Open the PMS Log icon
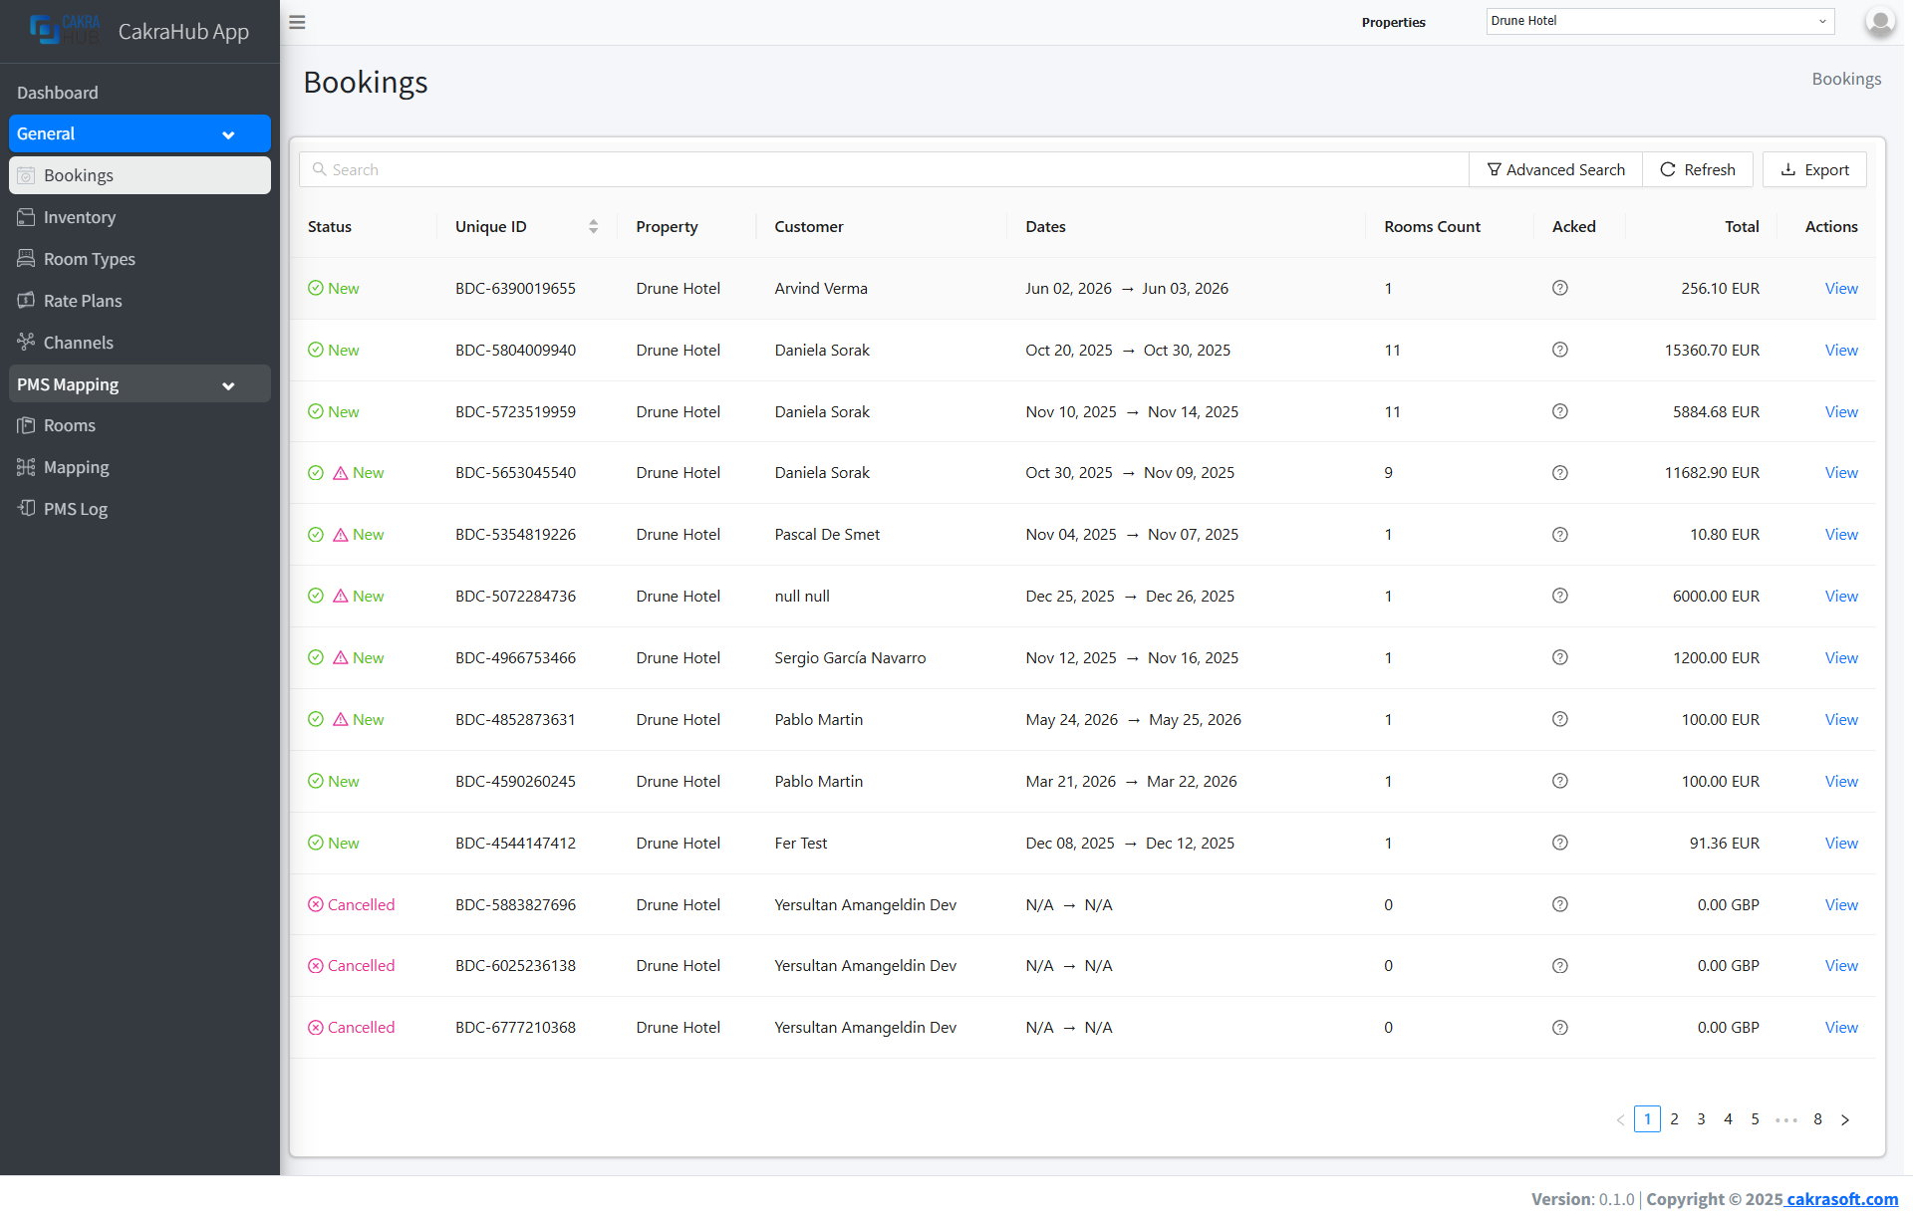The height and width of the screenshot is (1219, 1913). [26, 509]
